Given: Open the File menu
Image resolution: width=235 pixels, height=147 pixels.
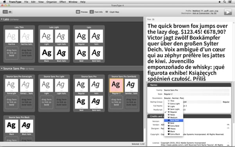Looking at the screenshot, I should point(26,2).
